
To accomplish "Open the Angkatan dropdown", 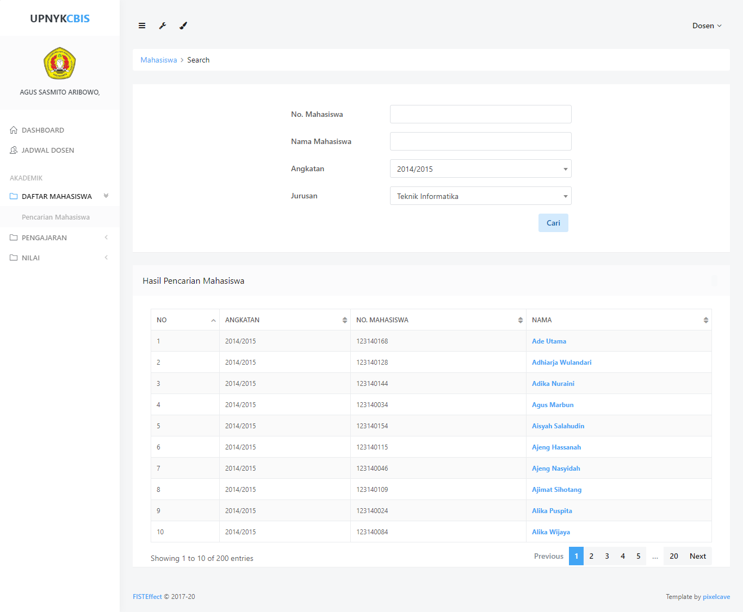I will 480,169.
